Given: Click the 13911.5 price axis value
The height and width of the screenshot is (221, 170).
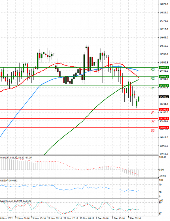Looking at the screenshot, I should click(x=164, y=154).
